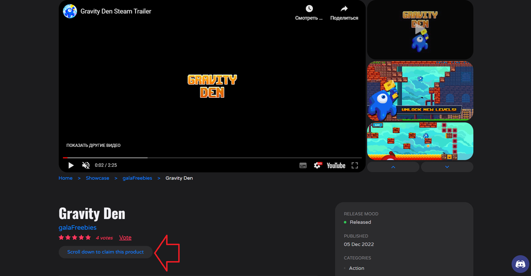Click the down chevron under the thumbnails
Image resolution: width=531 pixels, height=276 pixels.
tap(447, 166)
